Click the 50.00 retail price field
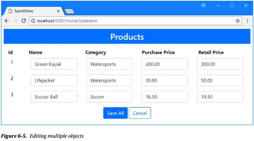The width and height of the screenshot is (254, 141). (220, 81)
